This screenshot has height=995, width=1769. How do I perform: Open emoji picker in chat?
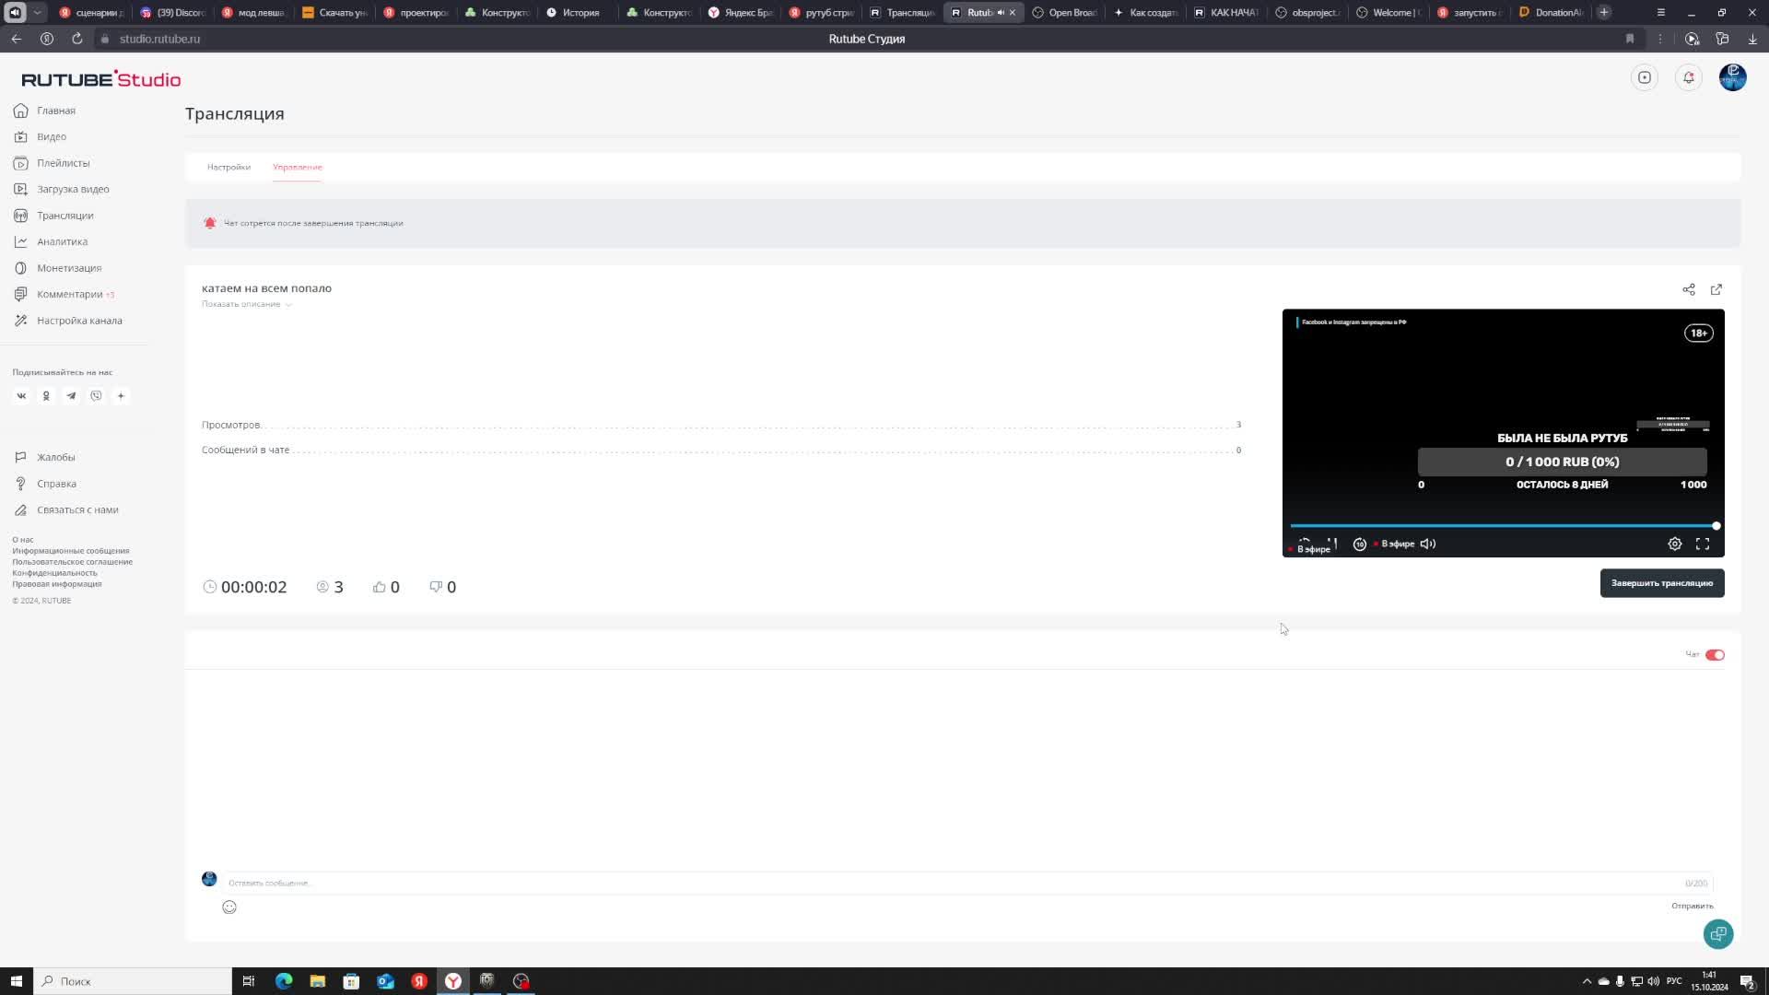(229, 907)
